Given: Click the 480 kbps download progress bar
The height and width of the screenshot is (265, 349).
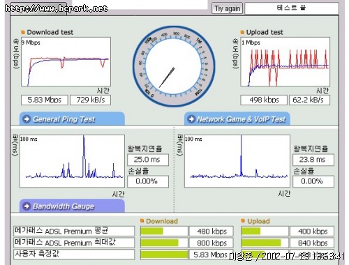Looking at the screenshot, I should 164,232.
